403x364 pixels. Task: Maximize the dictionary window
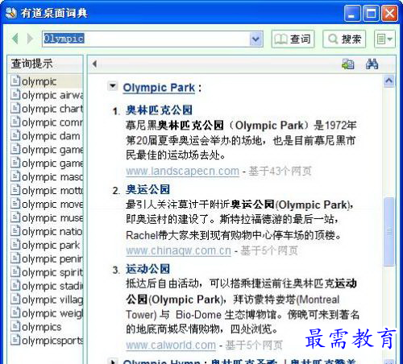tap(371, 13)
